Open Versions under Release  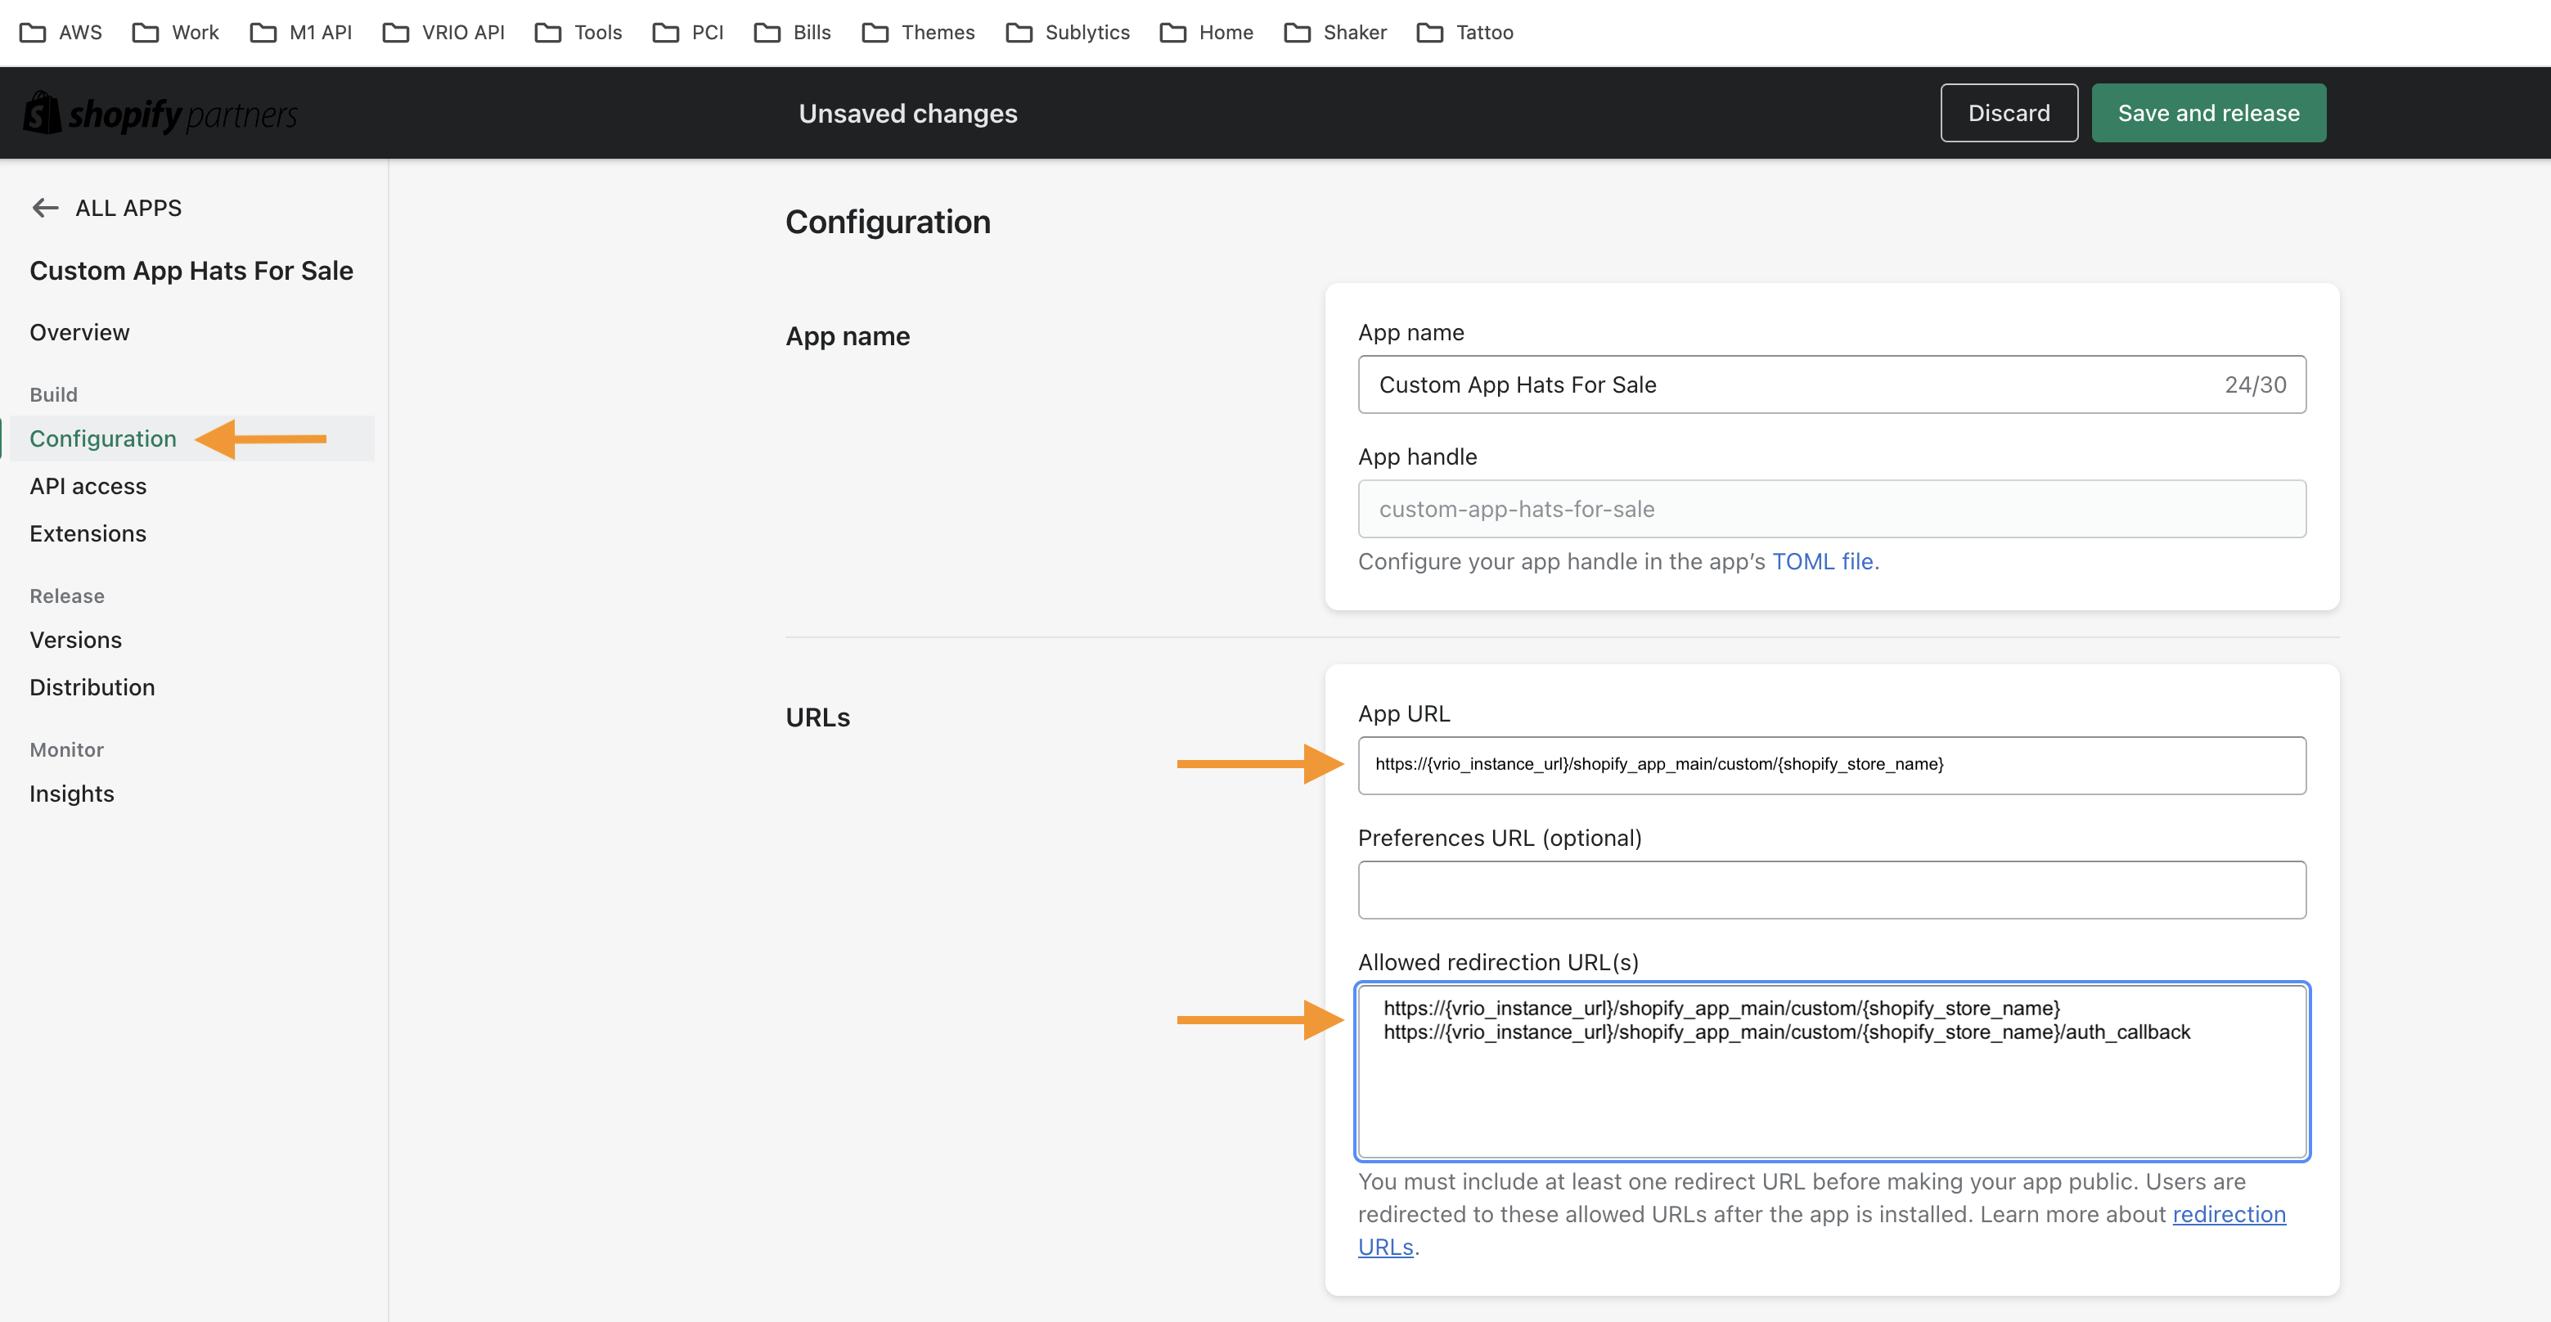[75, 640]
